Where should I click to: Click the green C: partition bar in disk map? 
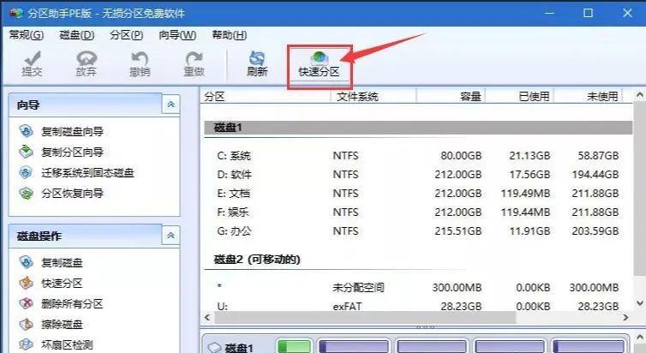[294, 347]
